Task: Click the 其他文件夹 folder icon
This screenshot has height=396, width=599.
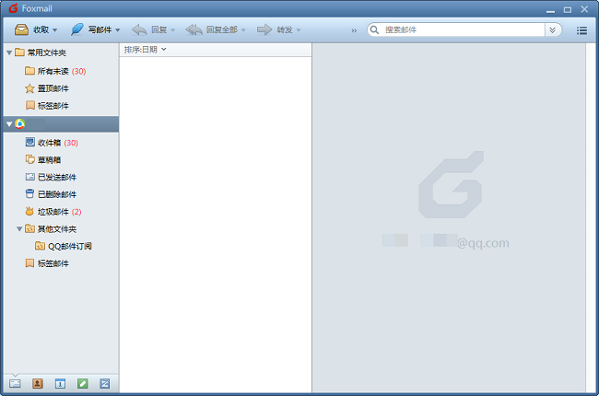Action: tap(29, 228)
